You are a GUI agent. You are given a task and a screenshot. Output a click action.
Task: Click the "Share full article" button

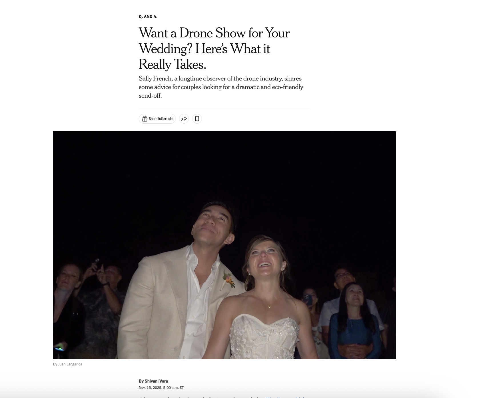pyautogui.click(x=157, y=119)
